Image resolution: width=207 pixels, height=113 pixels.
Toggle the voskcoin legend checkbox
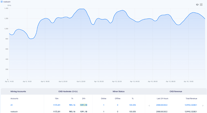[2, 2]
